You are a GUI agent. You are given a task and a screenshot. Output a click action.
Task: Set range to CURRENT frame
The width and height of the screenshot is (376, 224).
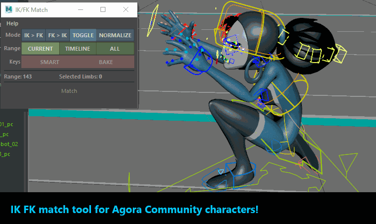[40, 49]
